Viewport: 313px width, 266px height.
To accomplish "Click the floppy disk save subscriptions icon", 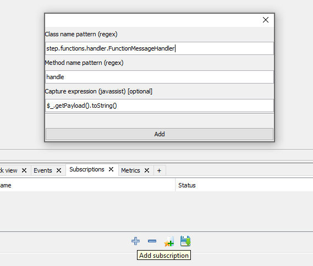I will click(185, 241).
